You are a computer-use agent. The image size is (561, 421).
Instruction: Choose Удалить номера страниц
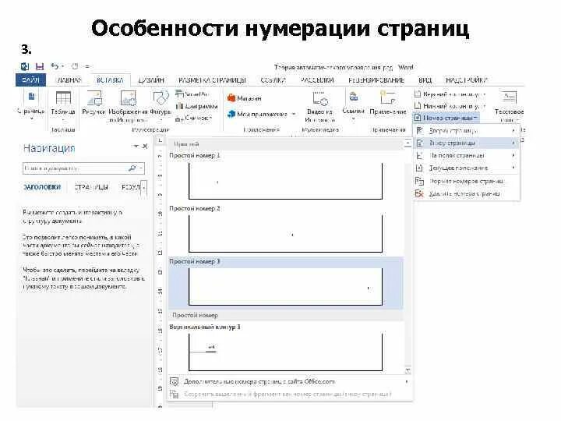(x=466, y=193)
